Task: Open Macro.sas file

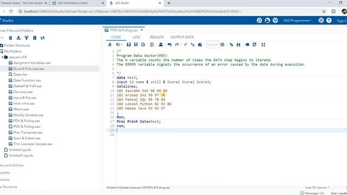Action: (x=21, y=109)
